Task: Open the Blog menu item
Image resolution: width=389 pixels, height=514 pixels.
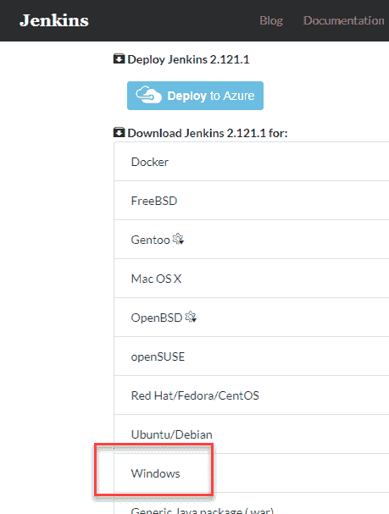Action: point(271,20)
